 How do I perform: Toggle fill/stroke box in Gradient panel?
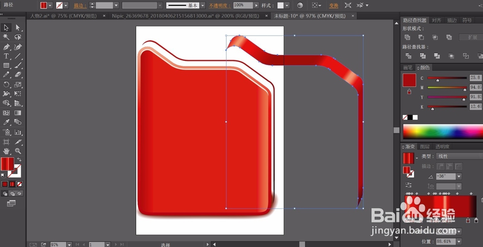[x=408, y=172]
